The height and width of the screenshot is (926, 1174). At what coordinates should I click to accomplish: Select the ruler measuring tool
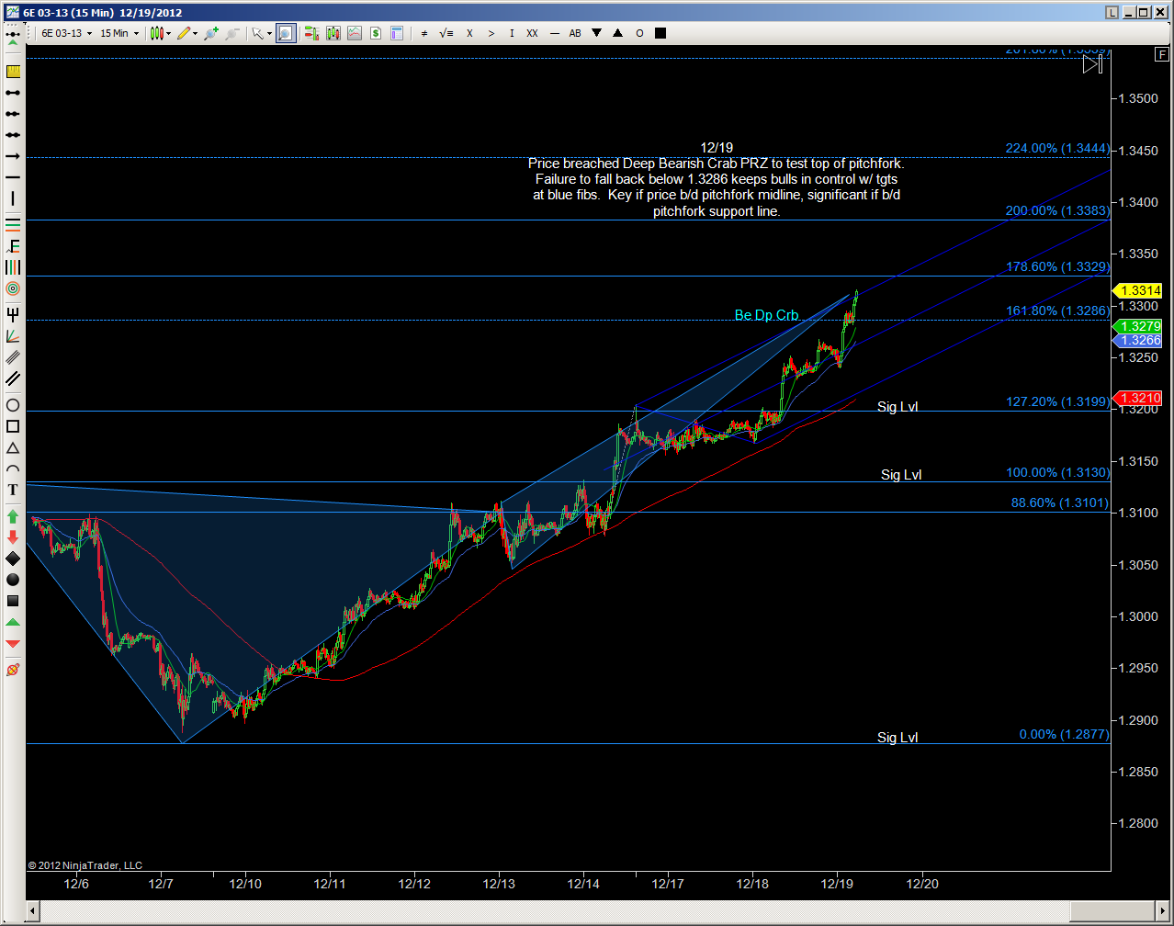click(13, 72)
